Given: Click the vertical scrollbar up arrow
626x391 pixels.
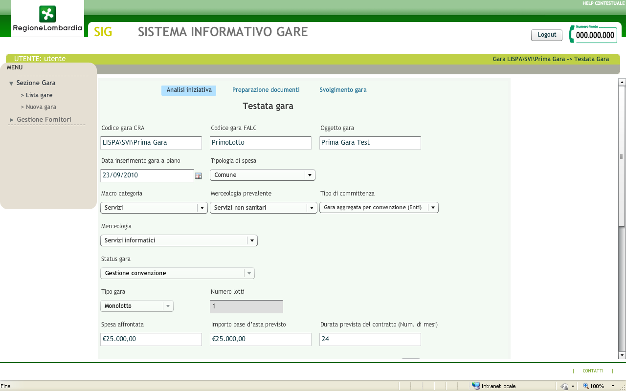Looking at the screenshot, I should (622, 82).
